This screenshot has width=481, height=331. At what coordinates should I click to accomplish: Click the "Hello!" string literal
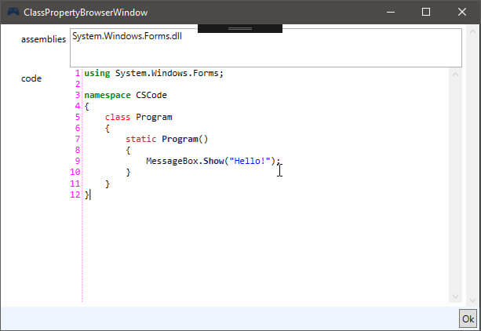(x=250, y=162)
